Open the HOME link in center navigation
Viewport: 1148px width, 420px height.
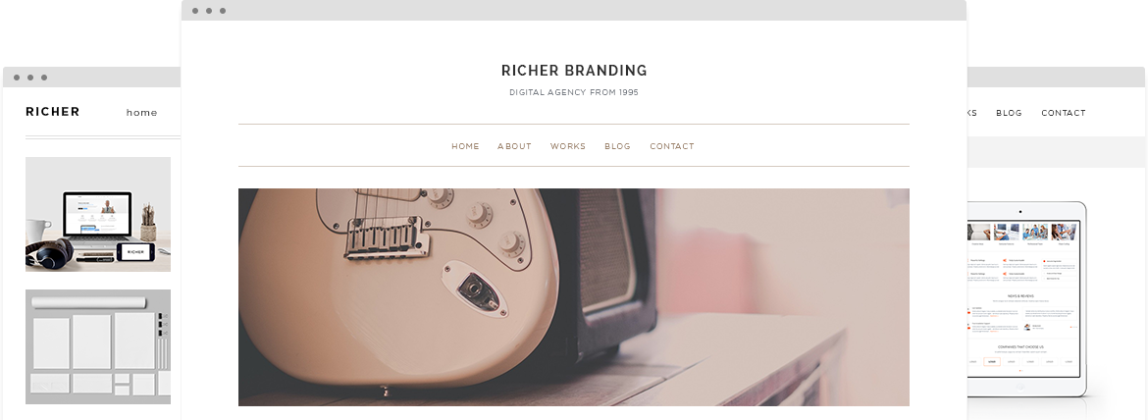coord(465,146)
